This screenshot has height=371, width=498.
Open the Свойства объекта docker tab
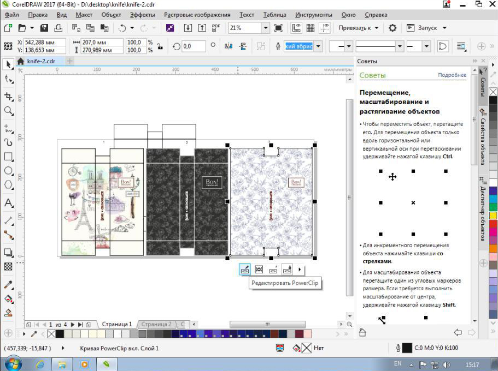[x=483, y=136]
